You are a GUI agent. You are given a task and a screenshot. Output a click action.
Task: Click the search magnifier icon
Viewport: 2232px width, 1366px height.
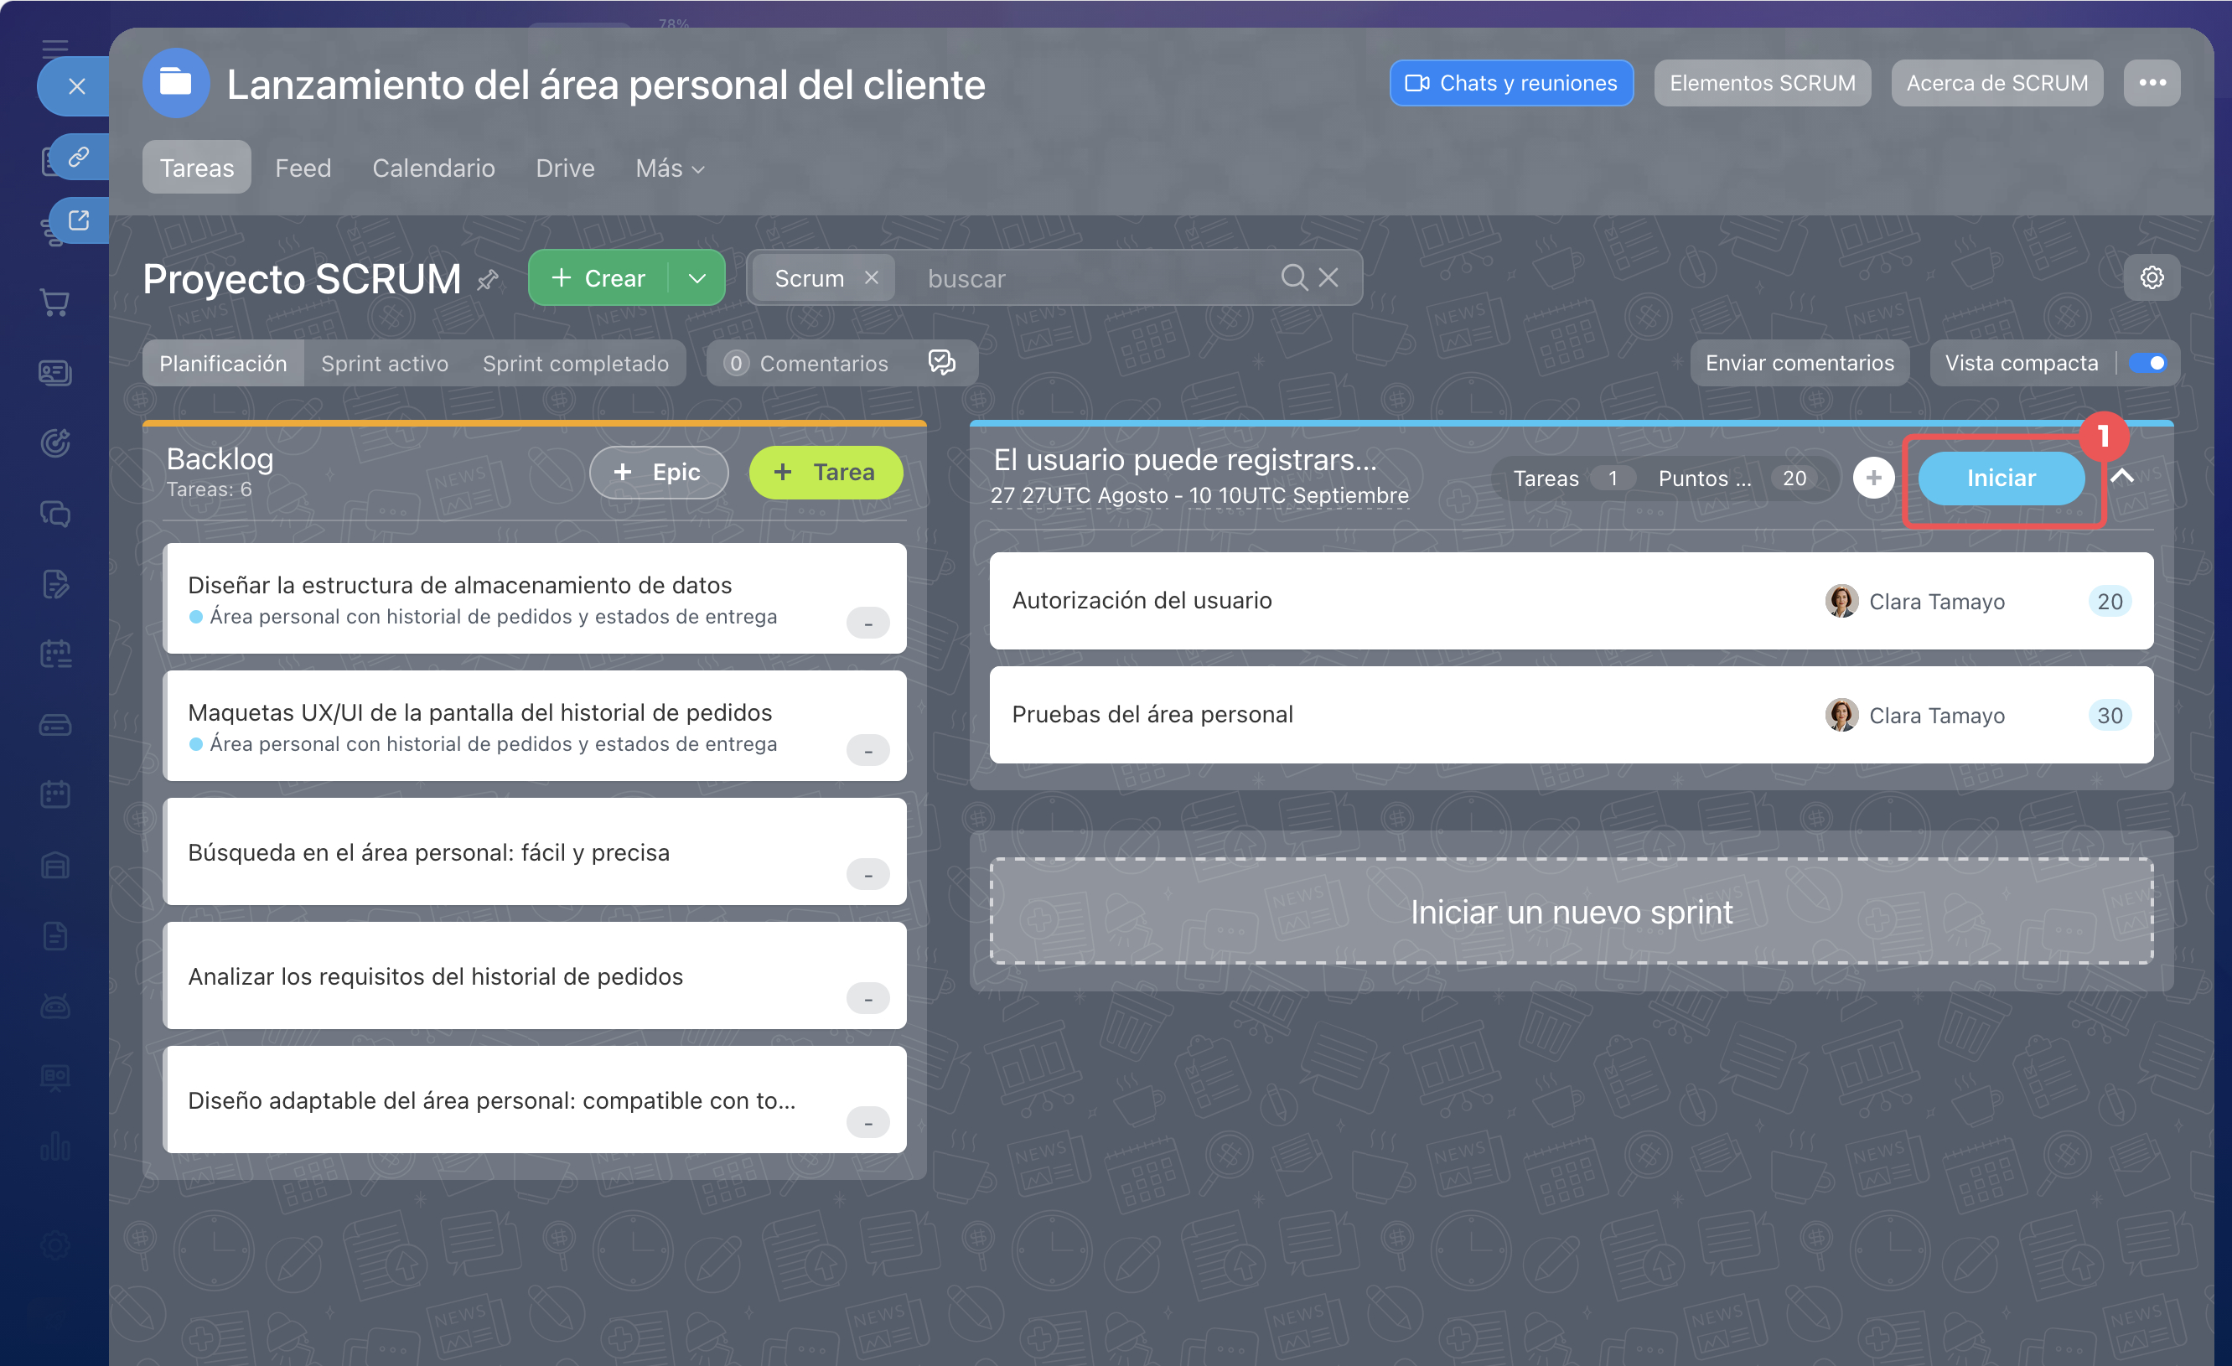(1293, 277)
